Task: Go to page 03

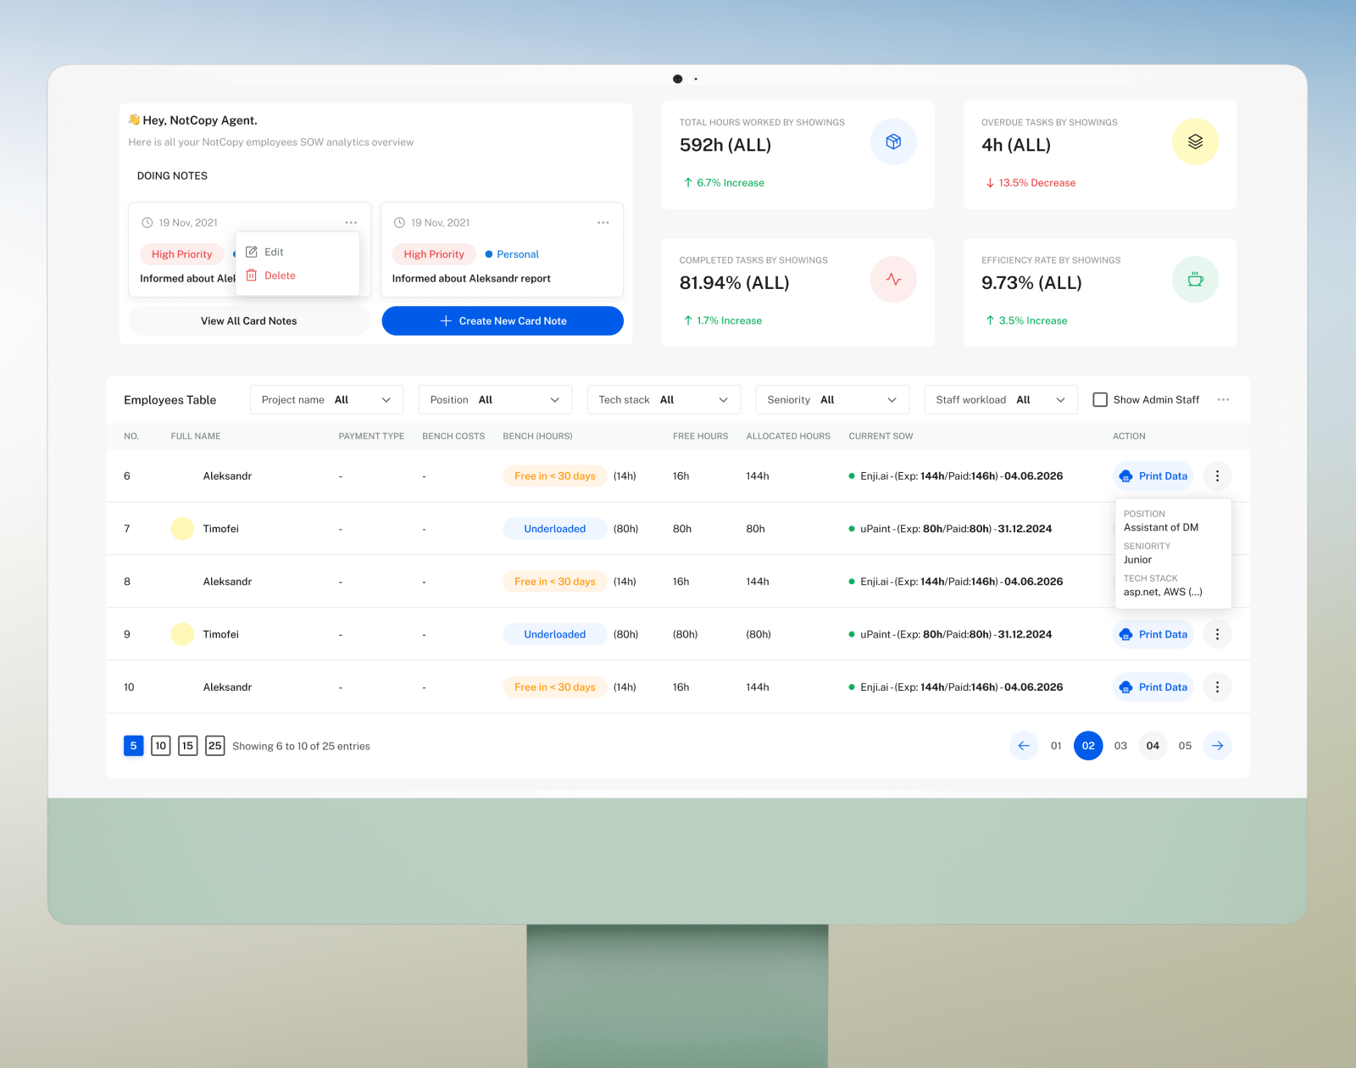Action: point(1120,746)
